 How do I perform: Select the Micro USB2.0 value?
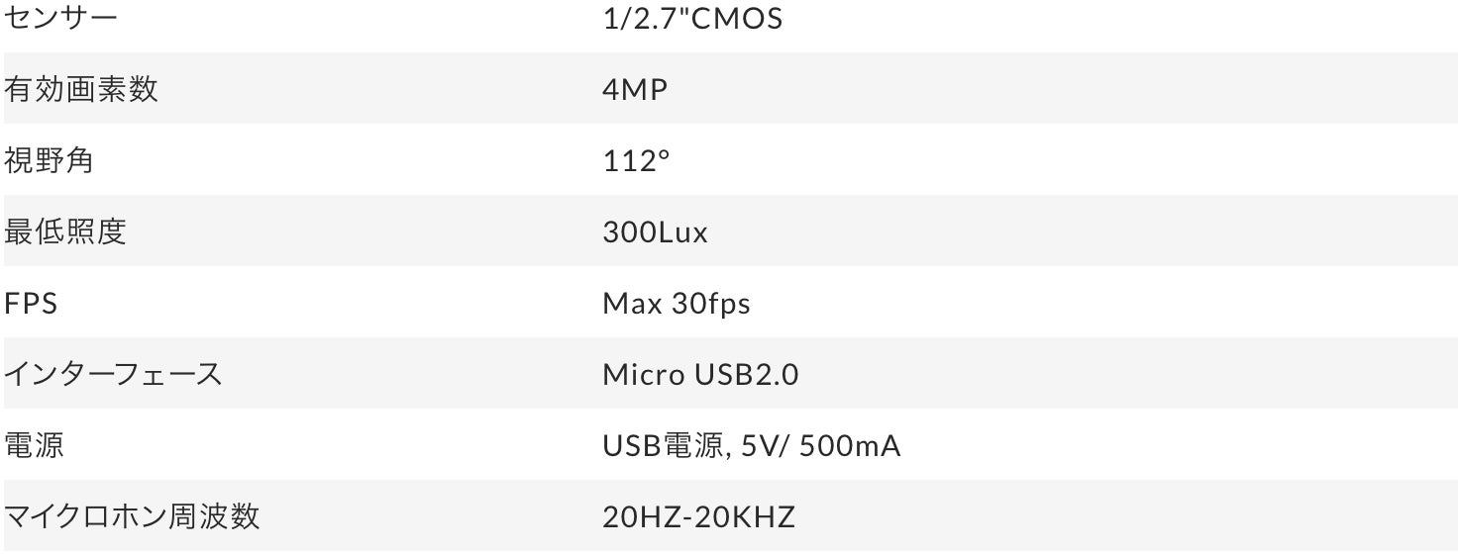(x=700, y=374)
